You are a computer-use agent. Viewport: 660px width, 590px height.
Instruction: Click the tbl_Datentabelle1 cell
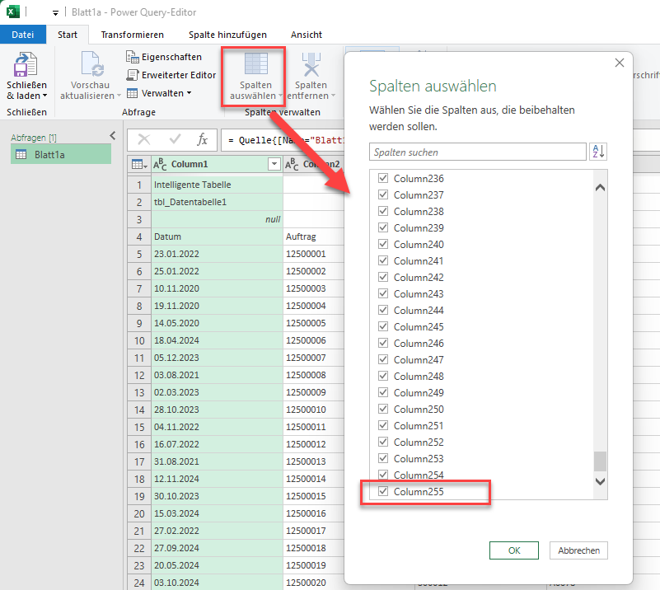tap(218, 202)
